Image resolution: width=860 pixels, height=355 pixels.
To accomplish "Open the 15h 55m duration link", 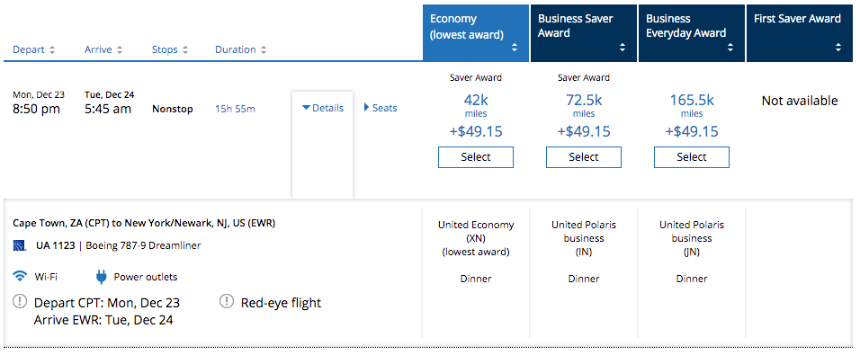I will point(235,109).
